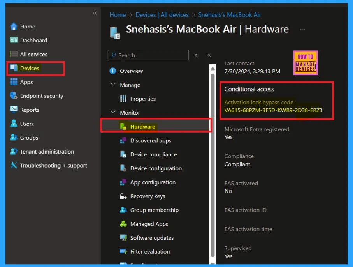Open the more options ellipsis by title

pyautogui.click(x=303, y=30)
